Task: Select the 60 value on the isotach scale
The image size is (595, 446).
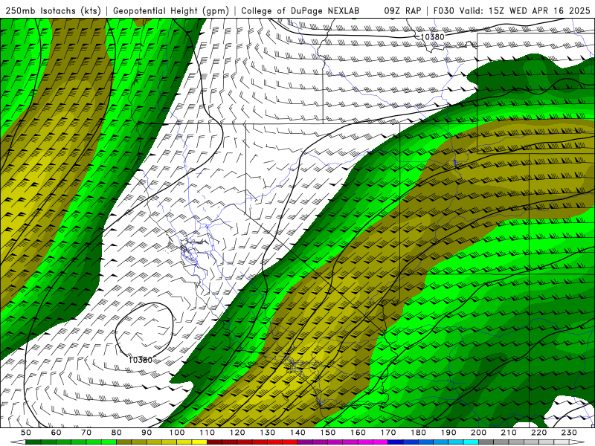Action: pyautogui.click(x=56, y=433)
